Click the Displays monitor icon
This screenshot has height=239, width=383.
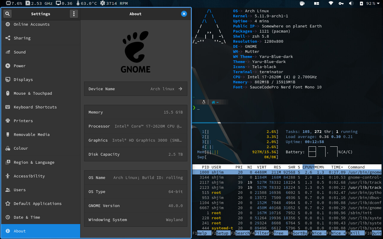[8, 79]
